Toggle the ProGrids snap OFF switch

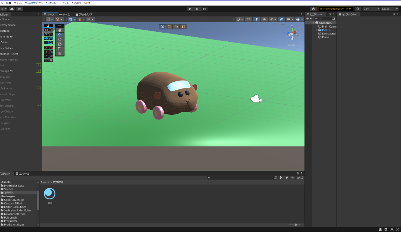click(48, 34)
